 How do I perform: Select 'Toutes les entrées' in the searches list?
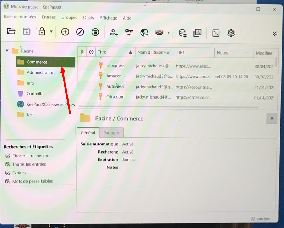click(29, 164)
